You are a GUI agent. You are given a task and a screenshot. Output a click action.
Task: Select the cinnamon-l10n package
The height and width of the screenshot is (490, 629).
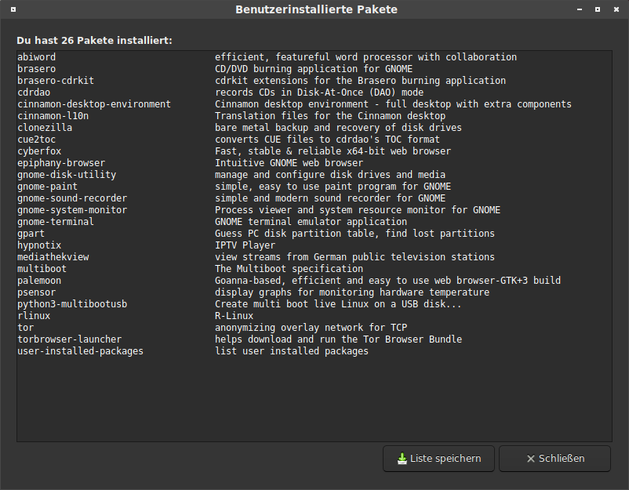53,116
